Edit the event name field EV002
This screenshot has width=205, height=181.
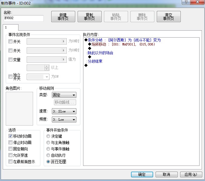(x=24, y=18)
